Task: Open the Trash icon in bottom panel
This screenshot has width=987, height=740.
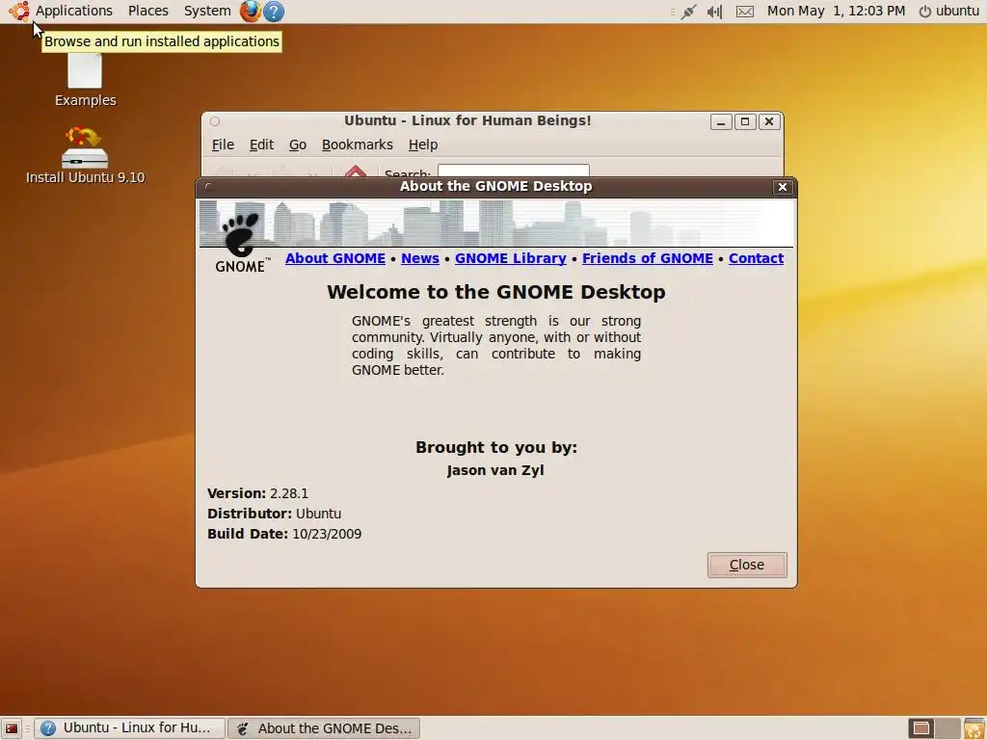Action: click(x=974, y=728)
